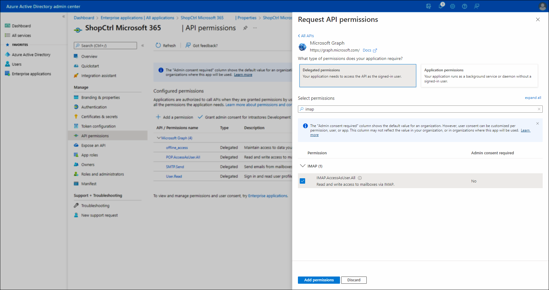Go to Enterprise applications | All applications breadcrumb
This screenshot has height=290, width=549.
coord(137,18)
